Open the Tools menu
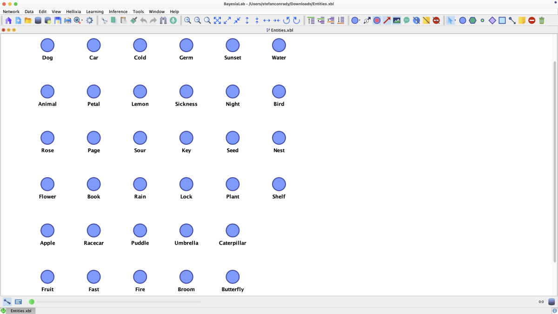This screenshot has width=558, height=314. (138, 12)
